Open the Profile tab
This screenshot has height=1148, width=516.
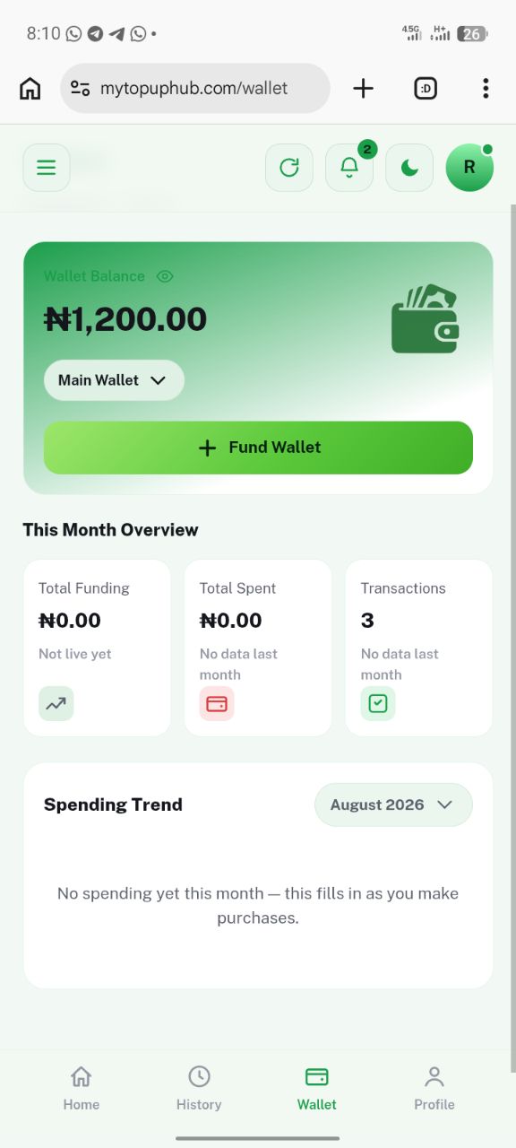point(434,1089)
